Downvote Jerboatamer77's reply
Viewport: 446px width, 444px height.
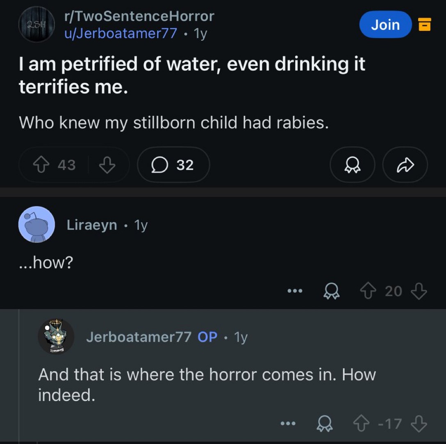click(419, 424)
